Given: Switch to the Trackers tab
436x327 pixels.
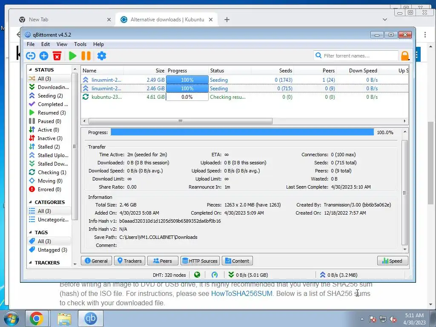Looking at the screenshot, I should coord(129,261).
